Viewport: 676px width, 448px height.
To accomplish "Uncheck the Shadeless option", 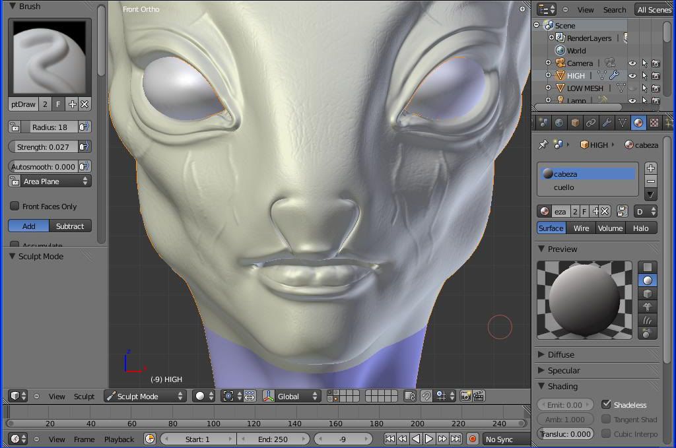I will (606, 404).
